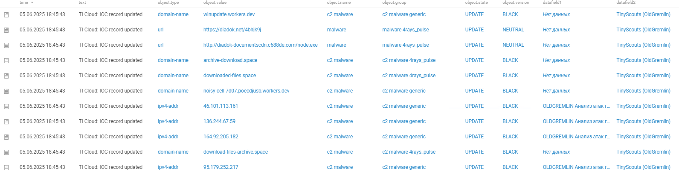Click the object.value column header

tap(215, 3)
